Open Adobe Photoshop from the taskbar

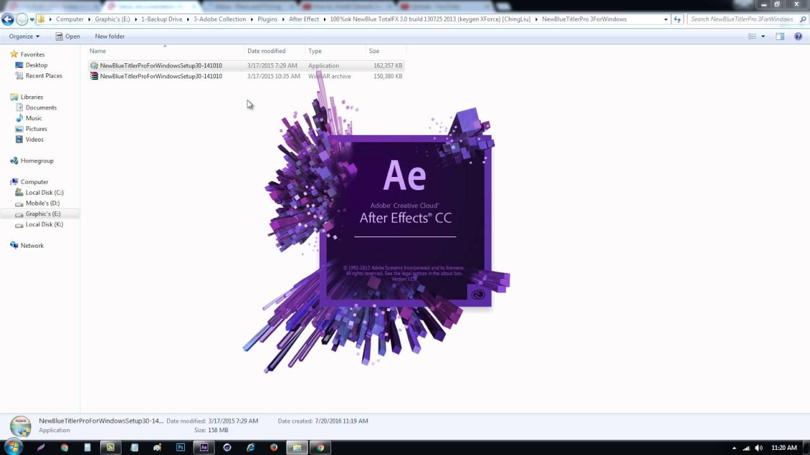tap(180, 447)
